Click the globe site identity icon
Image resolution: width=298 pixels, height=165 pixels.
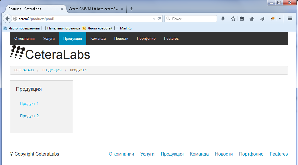point(15,19)
